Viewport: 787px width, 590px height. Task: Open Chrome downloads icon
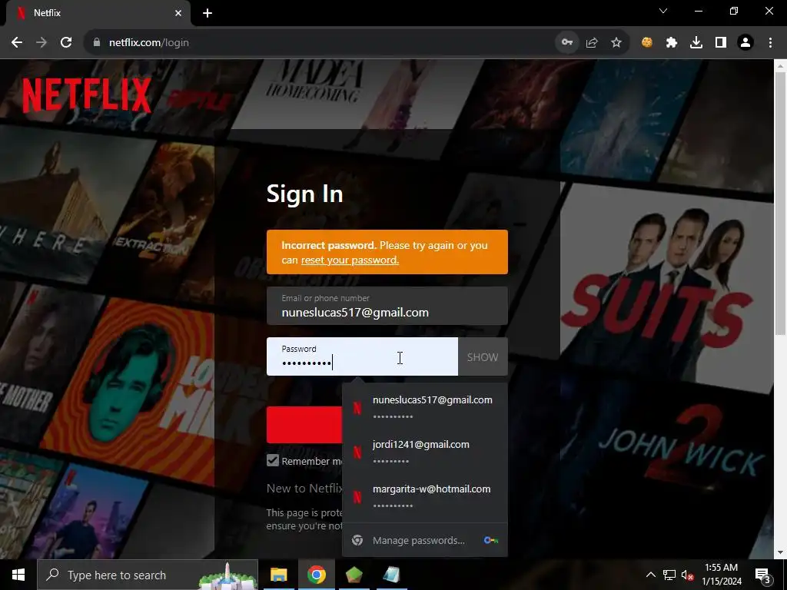click(x=696, y=43)
